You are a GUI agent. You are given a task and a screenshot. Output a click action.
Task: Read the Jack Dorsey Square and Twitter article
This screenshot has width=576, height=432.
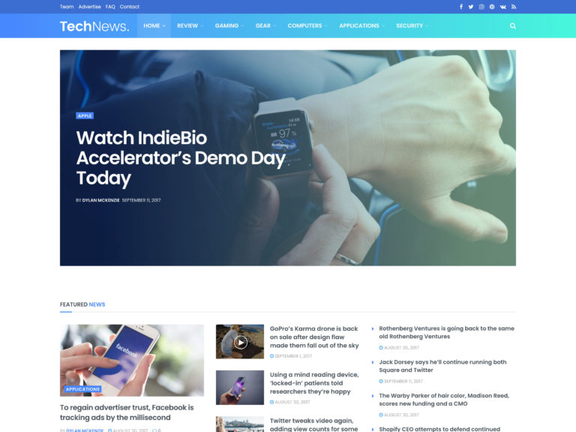click(x=442, y=366)
